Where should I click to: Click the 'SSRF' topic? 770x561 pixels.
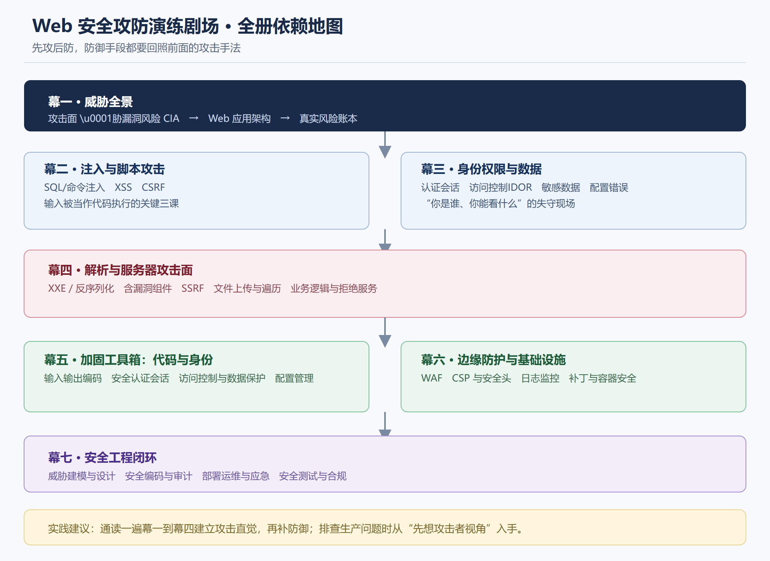[192, 289]
